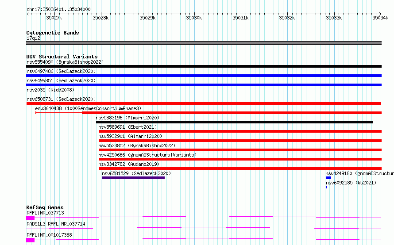Select the small blue nsv4249180 bar
The image size is (394, 245).
[x=328, y=178]
